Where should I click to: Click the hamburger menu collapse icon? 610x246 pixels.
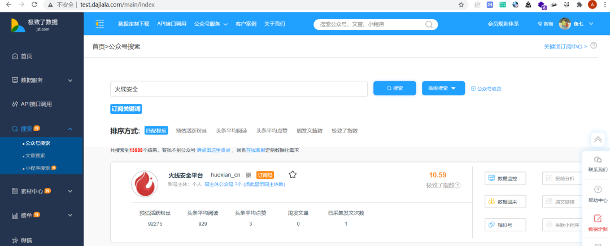(x=99, y=24)
